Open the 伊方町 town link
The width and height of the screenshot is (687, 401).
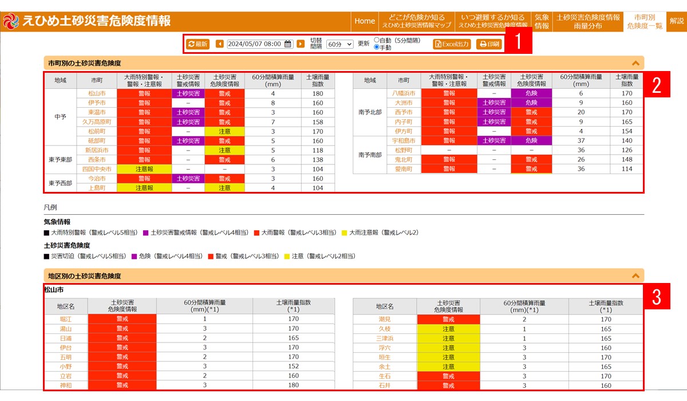click(404, 131)
